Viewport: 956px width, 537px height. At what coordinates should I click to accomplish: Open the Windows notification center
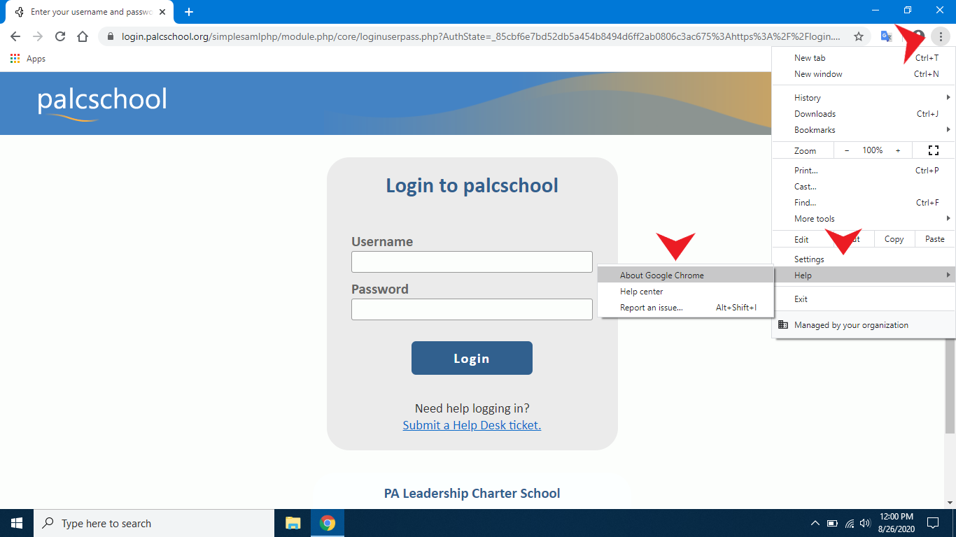point(932,523)
